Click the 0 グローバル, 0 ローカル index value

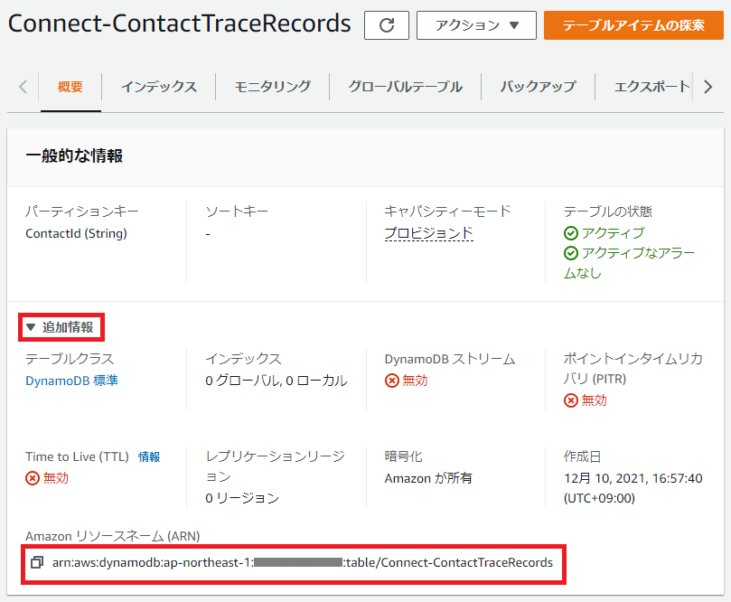coord(276,381)
